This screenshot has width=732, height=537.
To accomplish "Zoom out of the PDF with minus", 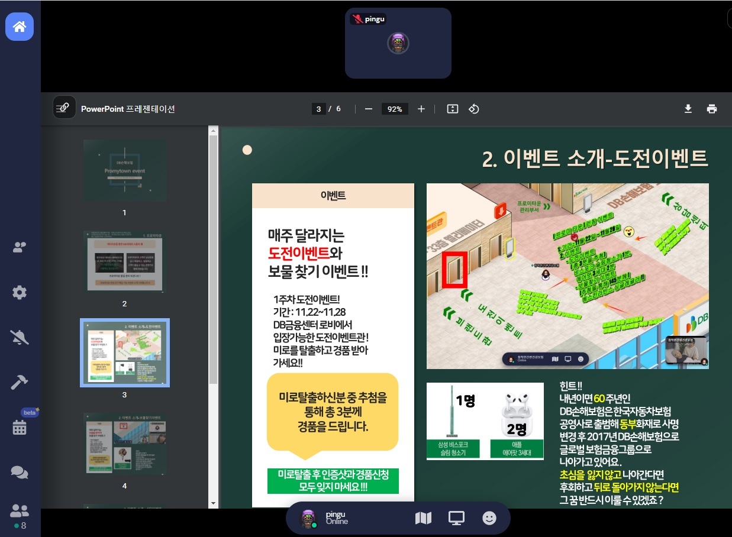I will [368, 109].
